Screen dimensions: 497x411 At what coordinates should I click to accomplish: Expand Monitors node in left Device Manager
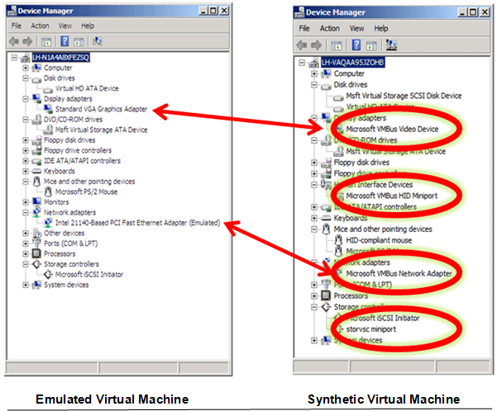coord(26,202)
